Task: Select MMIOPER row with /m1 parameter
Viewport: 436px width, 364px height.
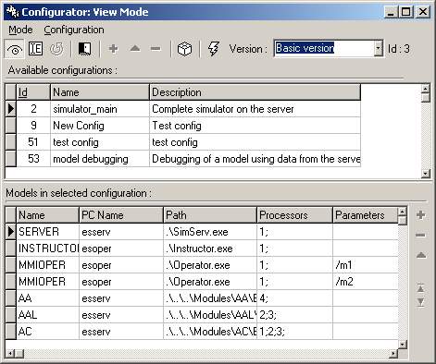Action: pyautogui.click(x=48, y=265)
